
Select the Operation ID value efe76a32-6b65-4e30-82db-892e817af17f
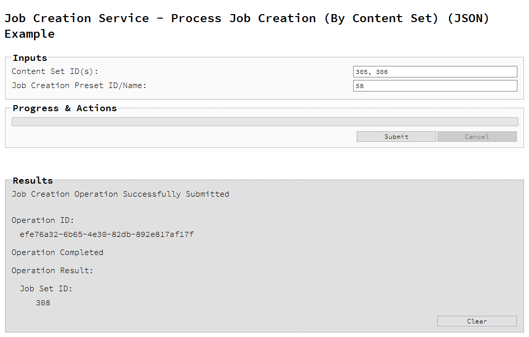click(107, 234)
